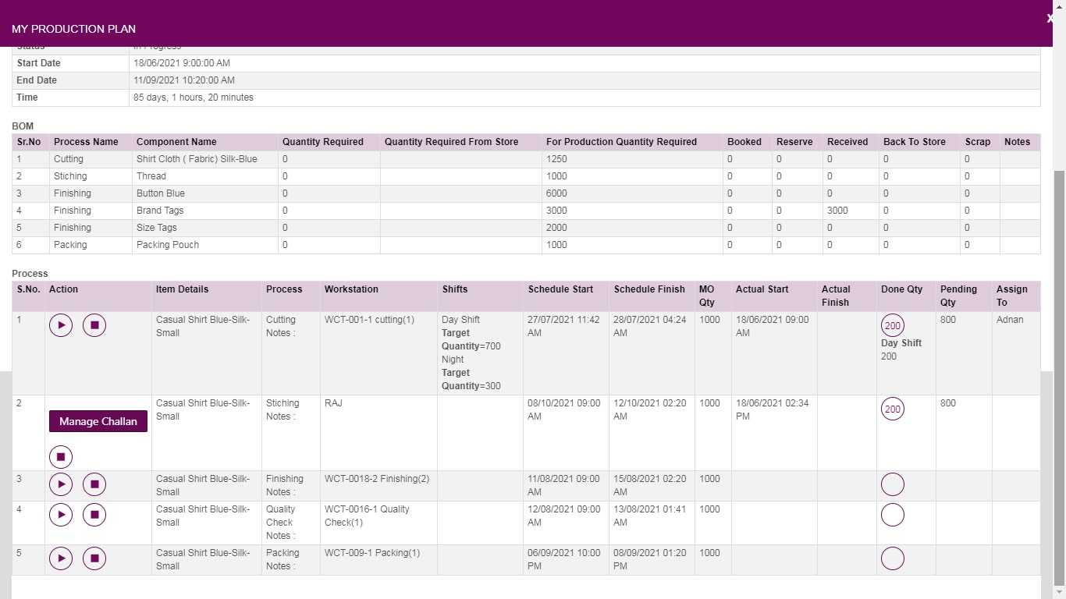Select assignee Adnan in the Cutting row

click(1010, 320)
